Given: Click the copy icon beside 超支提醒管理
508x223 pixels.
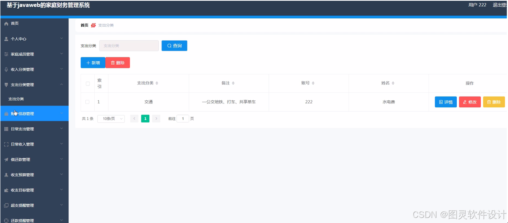Looking at the screenshot, I should pyautogui.click(x=6, y=205).
